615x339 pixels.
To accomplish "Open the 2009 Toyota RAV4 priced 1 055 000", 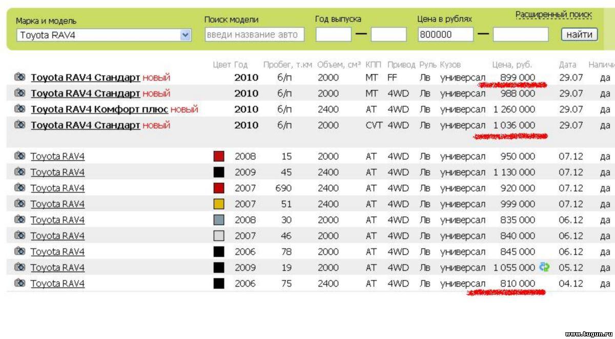I will (57, 267).
